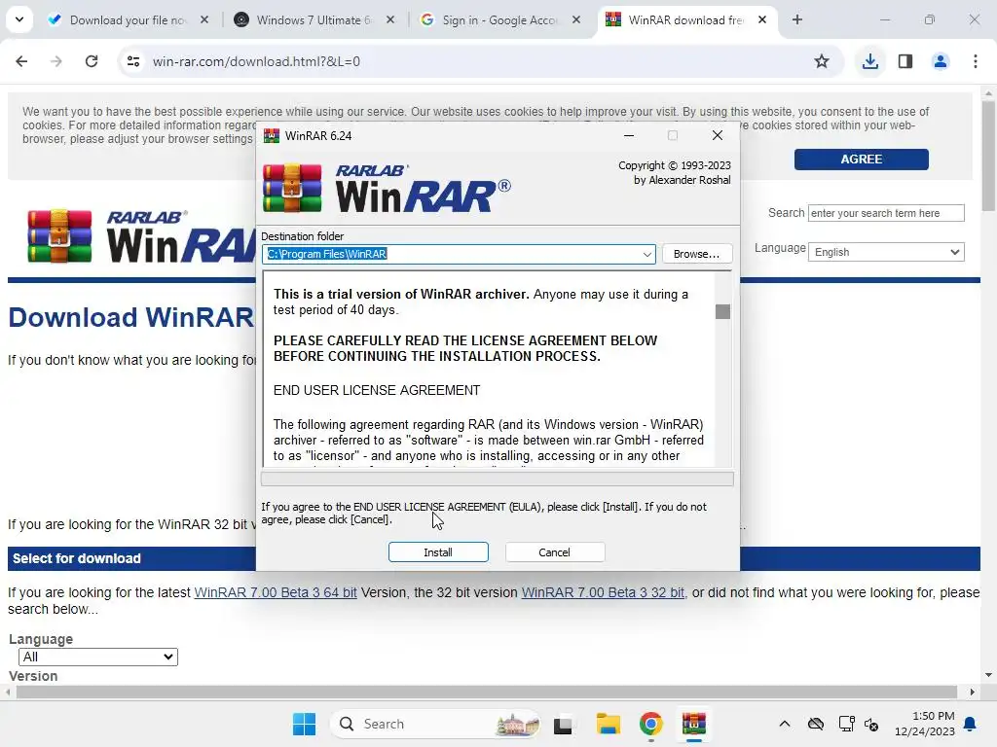Open network display tray icon
Image resolution: width=997 pixels, height=747 pixels.
click(x=846, y=724)
